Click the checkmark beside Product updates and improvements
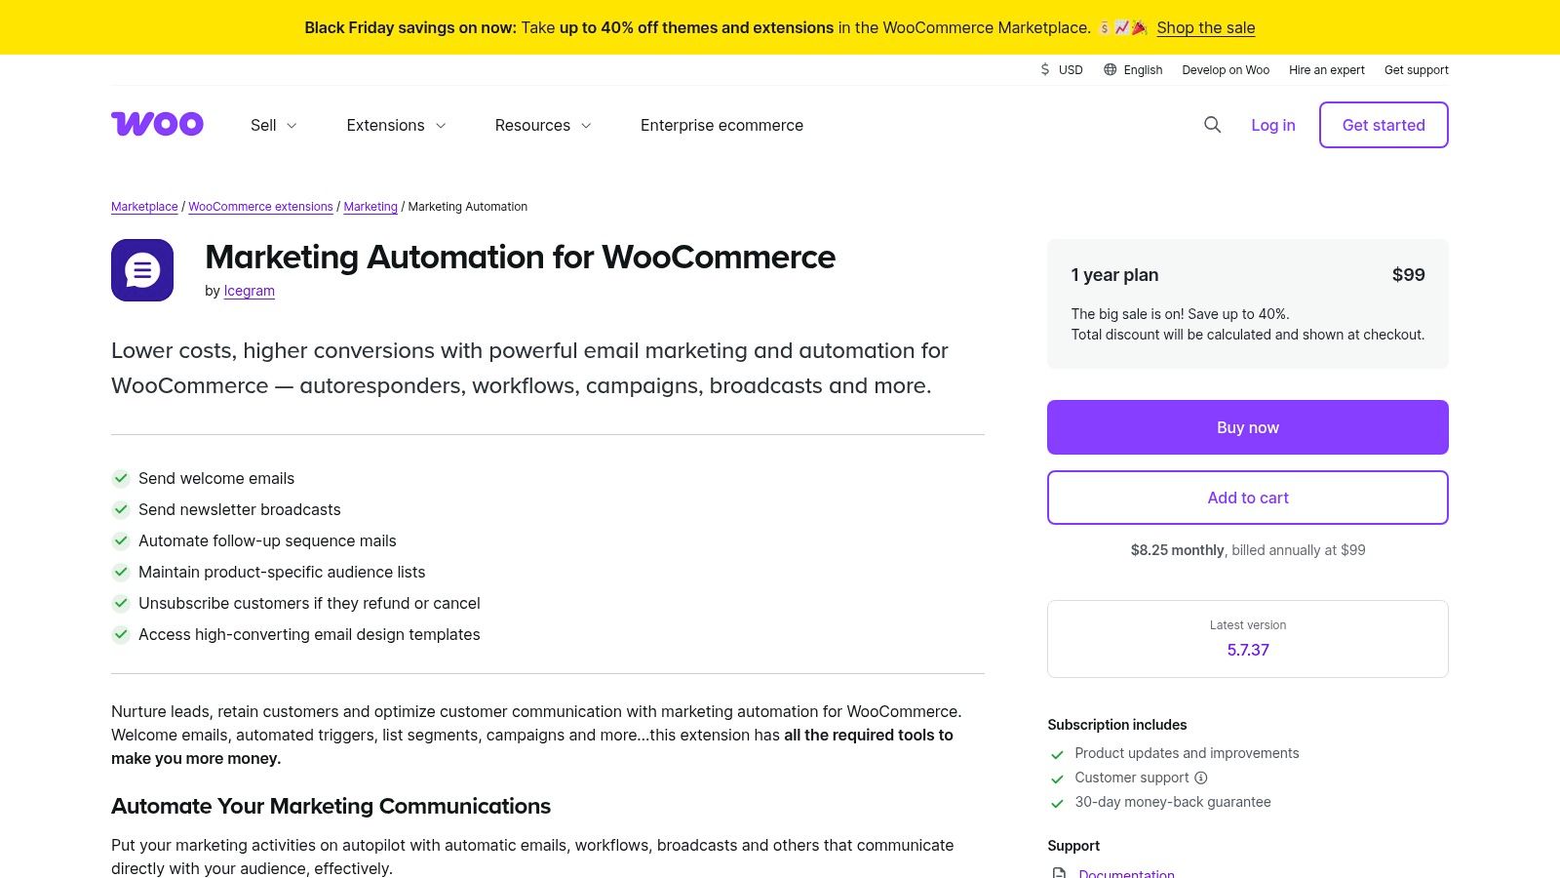Viewport: 1560px width, 878px height. tap(1057, 754)
